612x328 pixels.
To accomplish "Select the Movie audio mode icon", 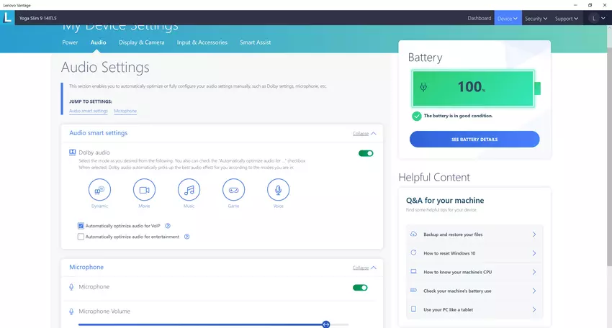I will [x=144, y=190].
